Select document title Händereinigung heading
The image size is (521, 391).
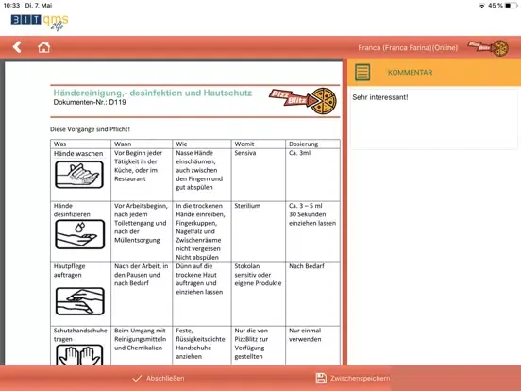(153, 93)
